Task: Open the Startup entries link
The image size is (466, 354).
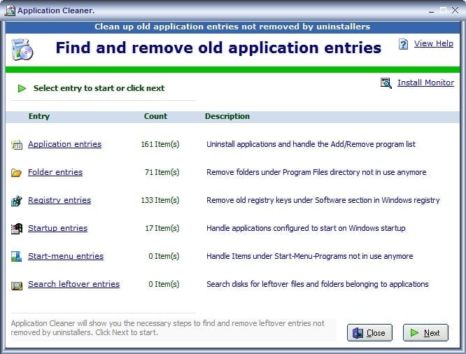Action: 57,228
